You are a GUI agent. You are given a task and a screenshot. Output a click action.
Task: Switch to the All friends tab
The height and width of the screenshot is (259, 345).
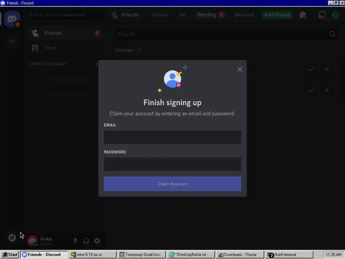click(x=182, y=15)
